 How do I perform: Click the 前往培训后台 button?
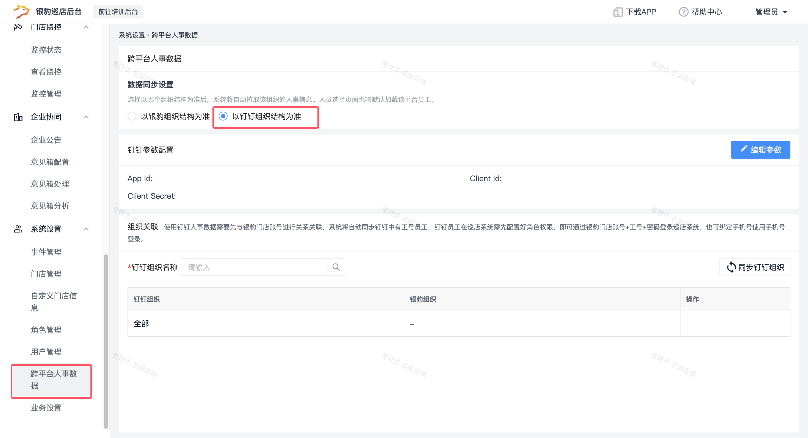(118, 12)
